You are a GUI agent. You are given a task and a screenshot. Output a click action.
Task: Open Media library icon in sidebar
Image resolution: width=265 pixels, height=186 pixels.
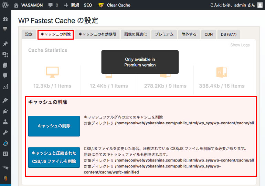pyautogui.click(x=5, y=54)
